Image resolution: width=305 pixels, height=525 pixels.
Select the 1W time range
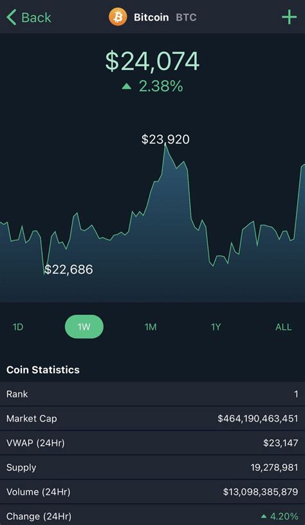[x=84, y=326]
